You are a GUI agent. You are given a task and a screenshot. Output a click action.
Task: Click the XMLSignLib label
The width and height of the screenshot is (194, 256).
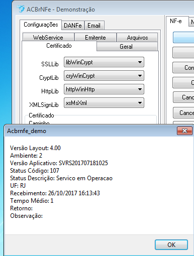[x=44, y=105]
